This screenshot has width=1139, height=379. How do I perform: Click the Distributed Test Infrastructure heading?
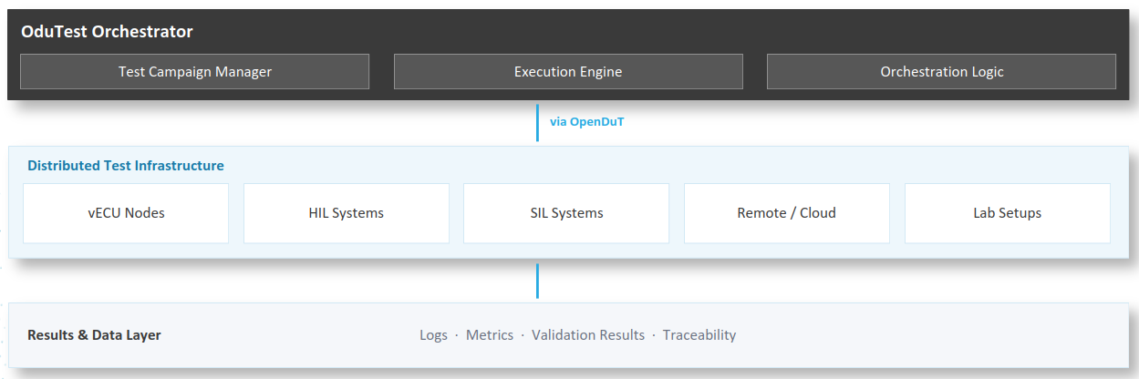tap(126, 166)
